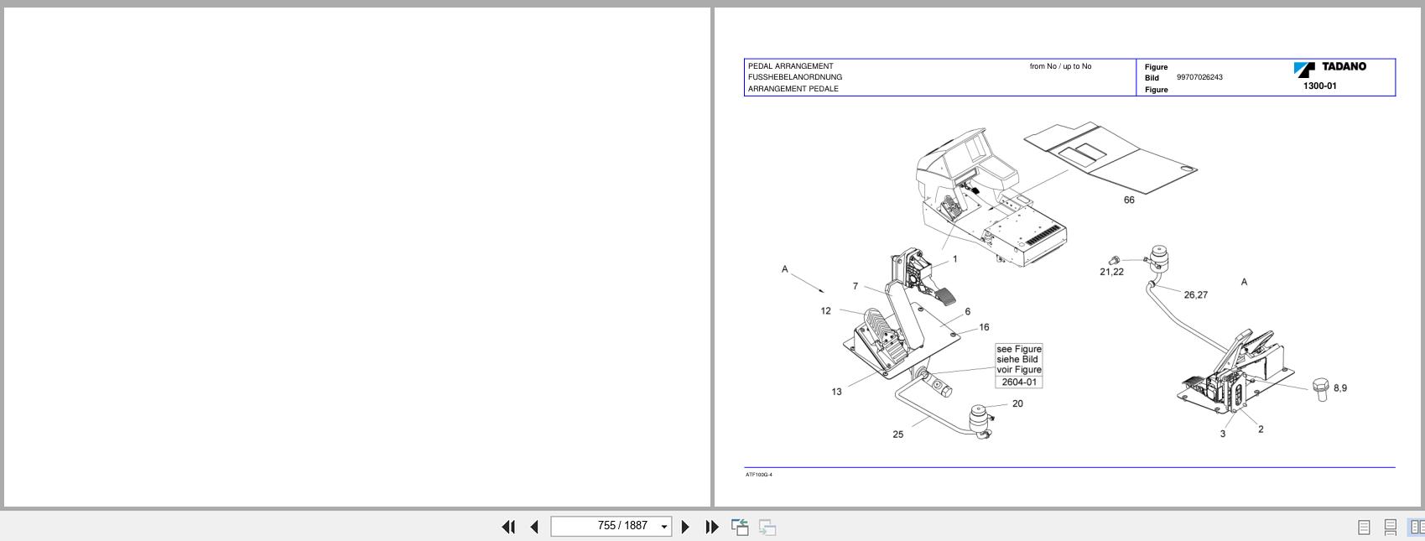Click the TADANO logo

click(1329, 68)
